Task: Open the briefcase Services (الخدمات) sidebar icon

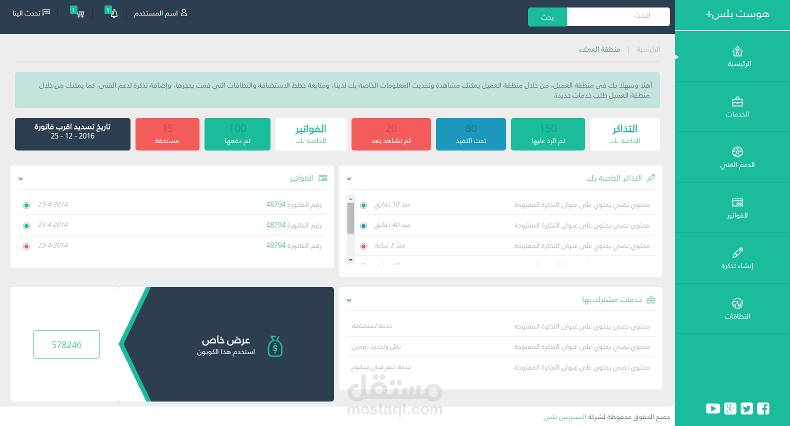Action: (x=737, y=102)
